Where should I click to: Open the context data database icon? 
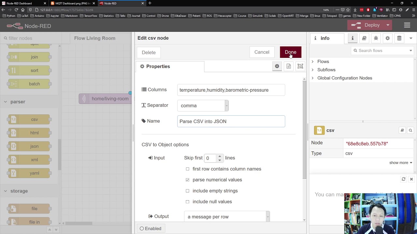(x=399, y=38)
